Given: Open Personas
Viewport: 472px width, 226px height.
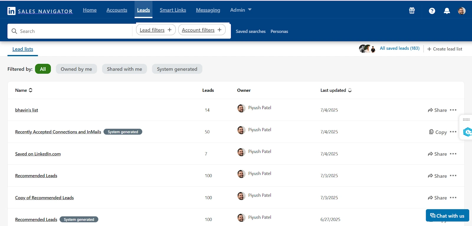Looking at the screenshot, I should (x=279, y=31).
